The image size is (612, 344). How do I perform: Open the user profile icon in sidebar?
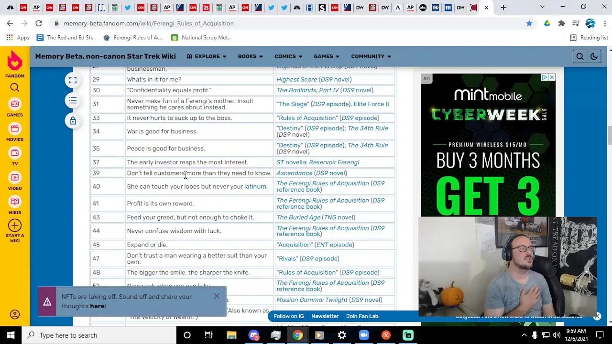pos(15,314)
